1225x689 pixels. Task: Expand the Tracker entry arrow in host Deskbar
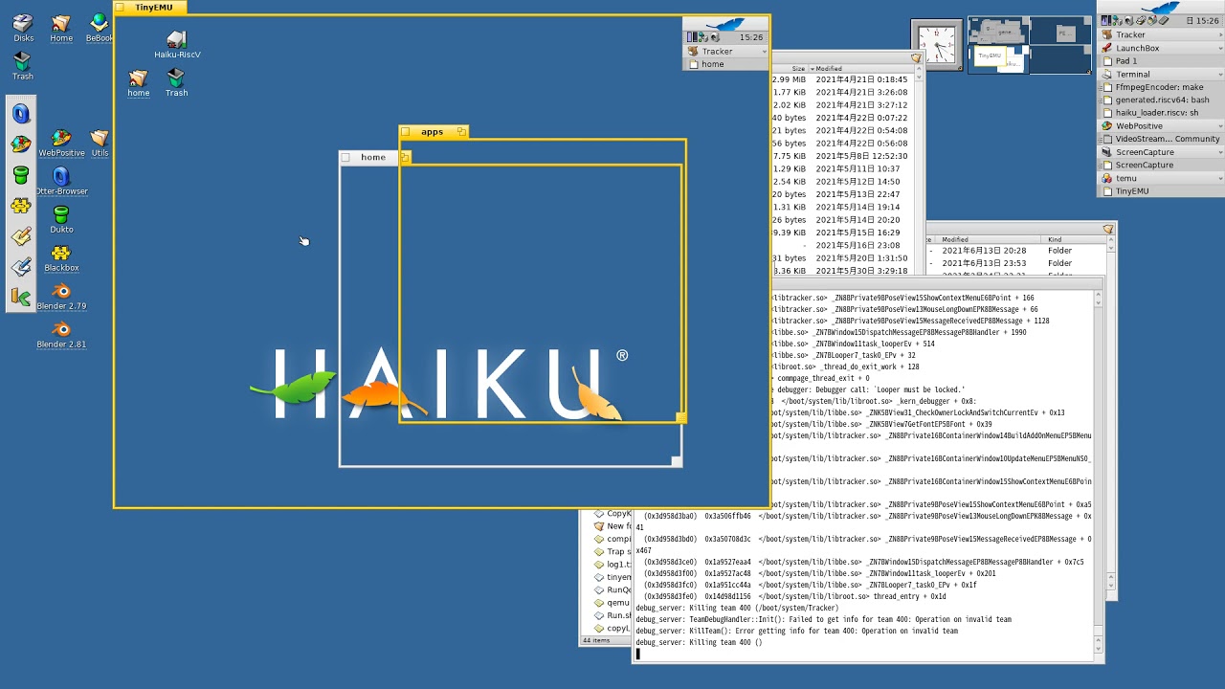(x=1220, y=34)
